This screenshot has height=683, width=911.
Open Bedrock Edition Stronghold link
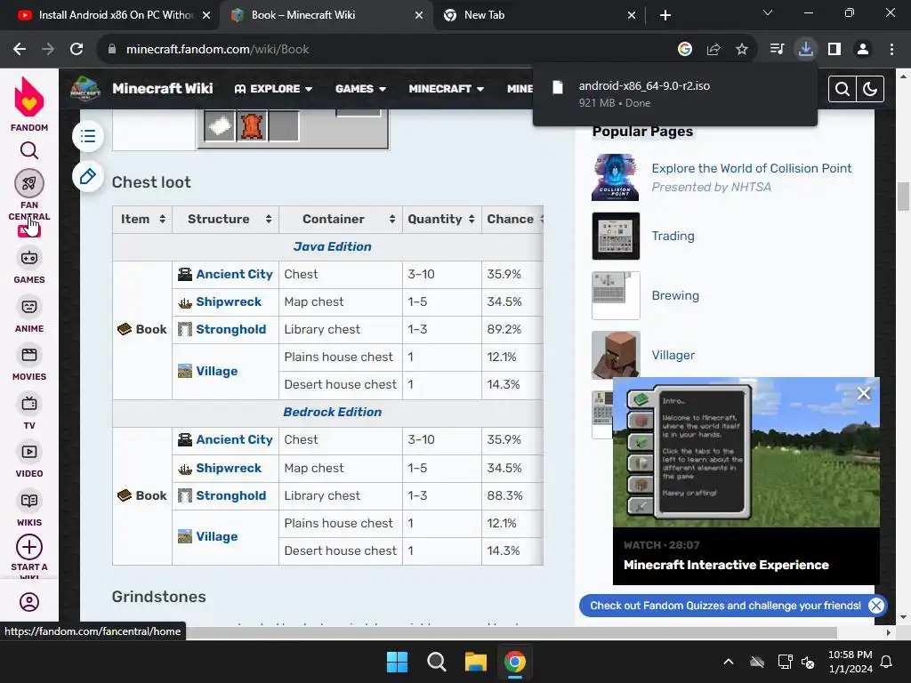[x=230, y=495]
